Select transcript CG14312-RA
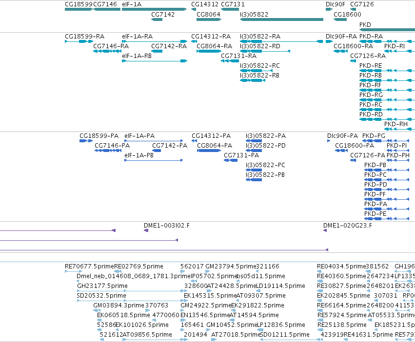Viewport: 415px width, 342px height. 211,37
